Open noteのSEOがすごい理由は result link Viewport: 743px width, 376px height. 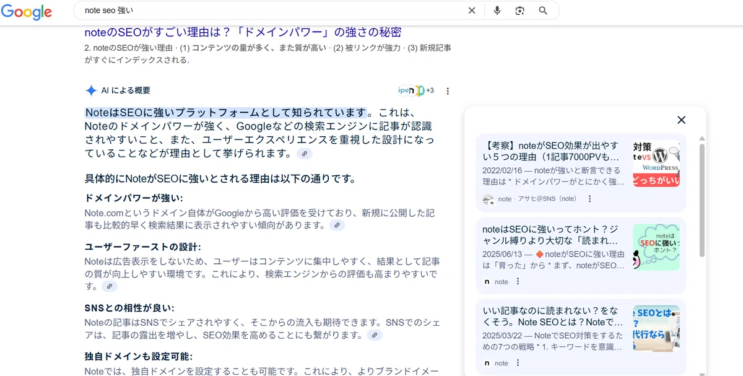[x=243, y=32]
